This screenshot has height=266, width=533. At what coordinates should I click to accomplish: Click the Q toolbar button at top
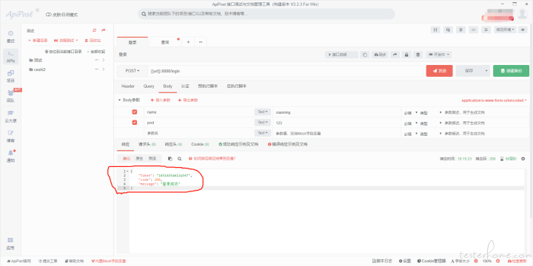point(448,30)
